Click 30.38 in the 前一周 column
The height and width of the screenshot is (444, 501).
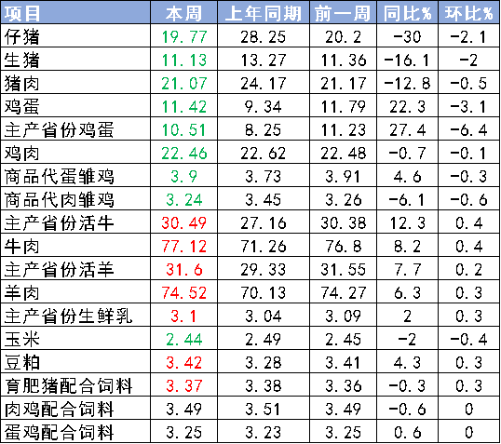coord(344,223)
